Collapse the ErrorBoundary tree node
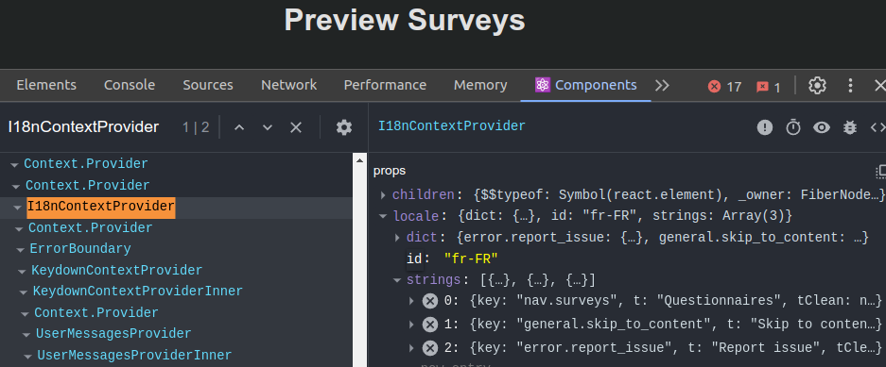This screenshot has height=367, width=886. click(x=21, y=250)
